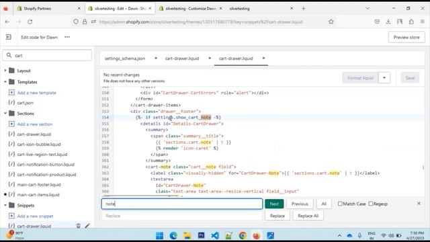
Task: Open Firefox from the taskbar
Action: 257,235
